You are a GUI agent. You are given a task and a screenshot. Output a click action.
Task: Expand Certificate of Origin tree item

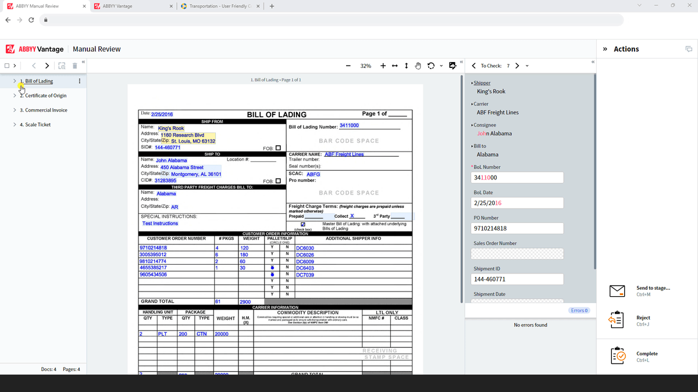[x=15, y=96]
